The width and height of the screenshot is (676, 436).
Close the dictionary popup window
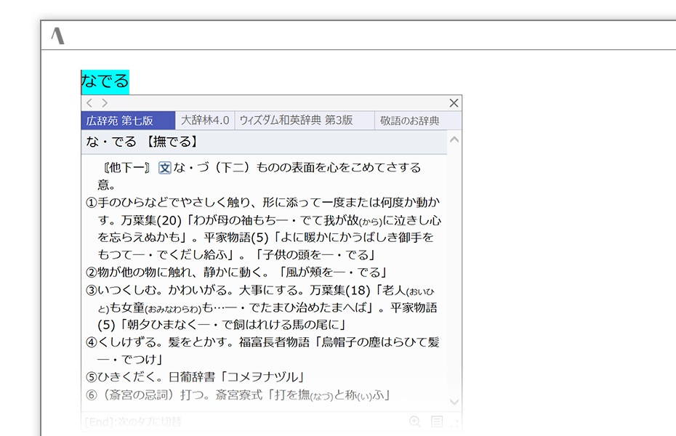(454, 103)
